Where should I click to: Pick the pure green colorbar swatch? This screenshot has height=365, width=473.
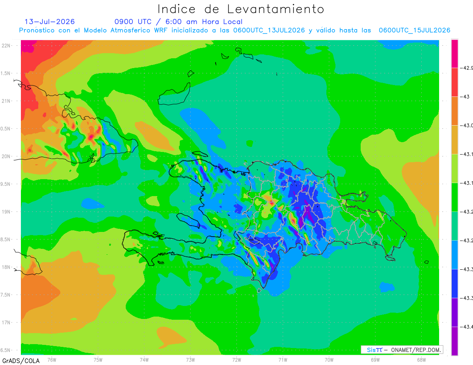(x=454, y=197)
